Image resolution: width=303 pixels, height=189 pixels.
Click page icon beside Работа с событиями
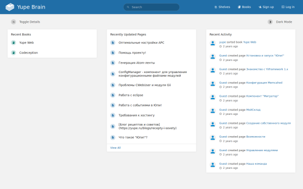(113, 105)
